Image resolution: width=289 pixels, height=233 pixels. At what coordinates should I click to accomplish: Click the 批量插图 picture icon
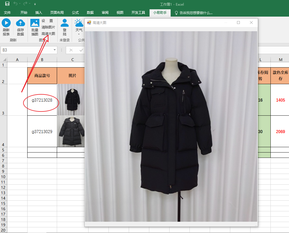coord(35,23)
